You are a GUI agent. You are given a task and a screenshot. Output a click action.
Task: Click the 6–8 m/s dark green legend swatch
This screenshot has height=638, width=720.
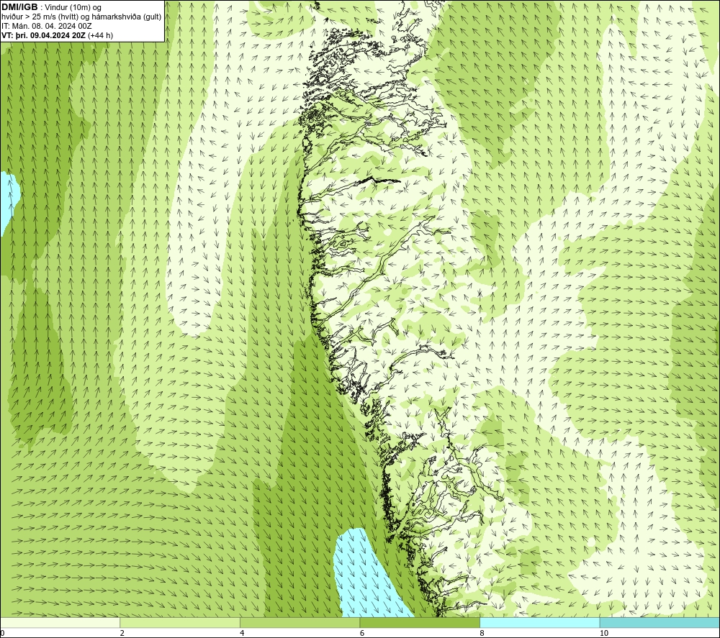420,622
